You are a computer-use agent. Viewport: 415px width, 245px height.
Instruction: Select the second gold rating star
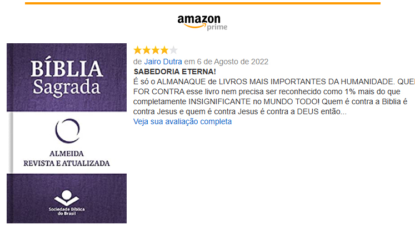(146, 50)
